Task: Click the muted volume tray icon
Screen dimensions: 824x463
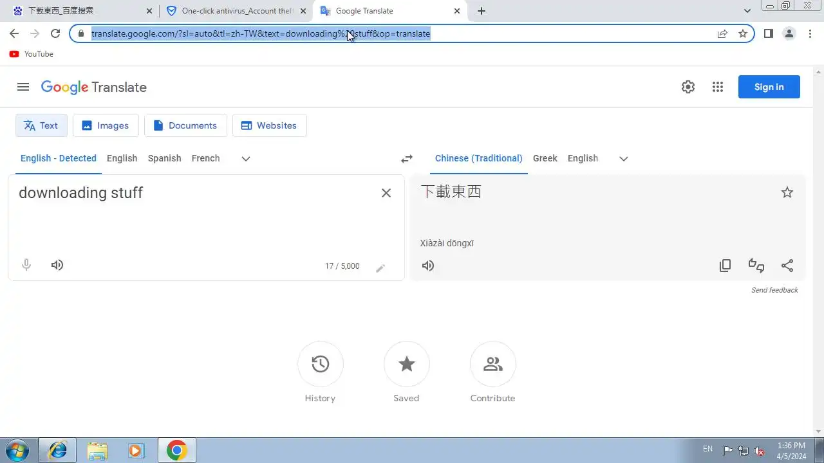Action: click(760, 450)
